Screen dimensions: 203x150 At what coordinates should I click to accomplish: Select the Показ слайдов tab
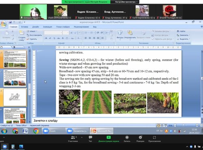click(x=63, y=27)
